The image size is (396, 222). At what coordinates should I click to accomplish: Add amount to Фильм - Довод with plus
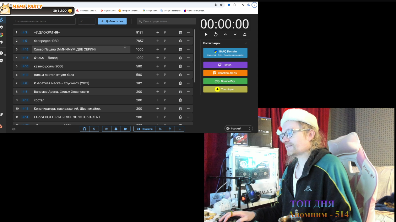[158, 58]
